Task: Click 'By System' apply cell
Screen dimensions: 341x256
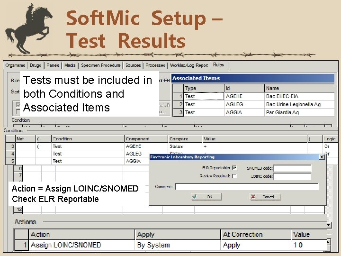Action: point(178,245)
